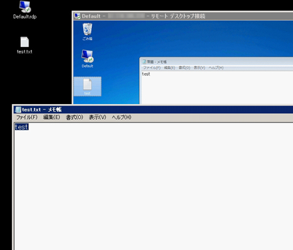Select the Default.rdp desktop icon
The image size is (293, 250).
tap(25, 10)
